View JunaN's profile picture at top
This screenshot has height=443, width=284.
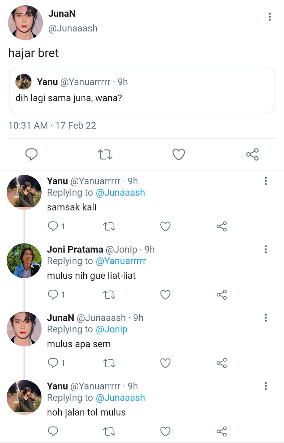25,22
